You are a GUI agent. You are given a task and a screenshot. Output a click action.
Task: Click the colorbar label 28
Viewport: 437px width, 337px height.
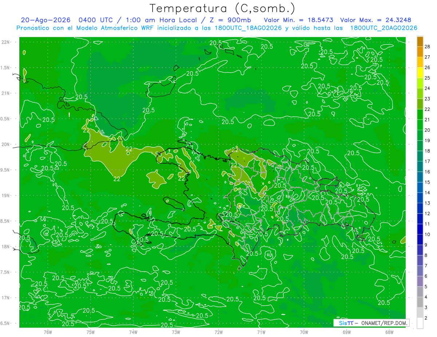428,47
